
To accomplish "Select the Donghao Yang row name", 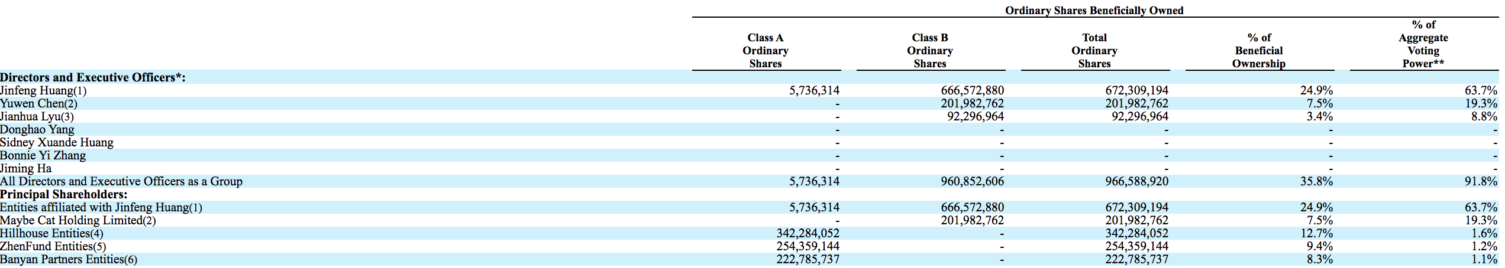I will [x=37, y=129].
